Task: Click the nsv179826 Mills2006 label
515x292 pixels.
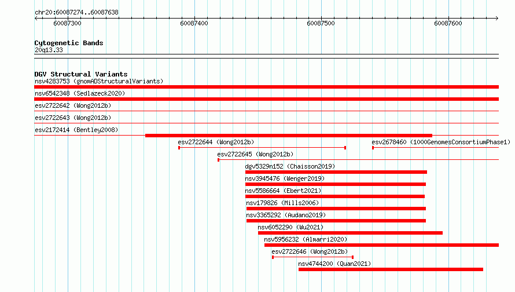Action: 282,203
